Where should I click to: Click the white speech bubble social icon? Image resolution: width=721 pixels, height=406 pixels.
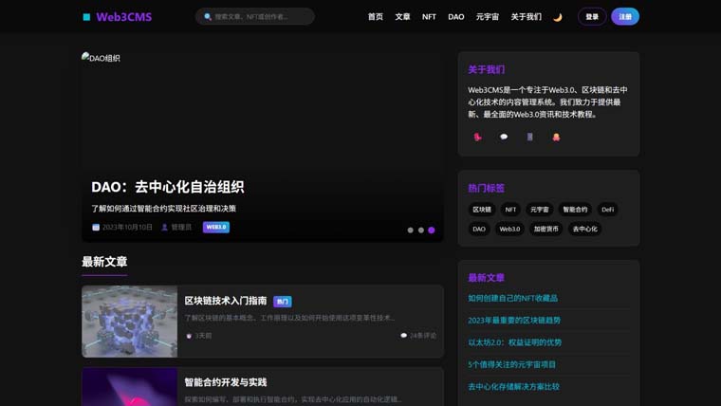click(504, 137)
